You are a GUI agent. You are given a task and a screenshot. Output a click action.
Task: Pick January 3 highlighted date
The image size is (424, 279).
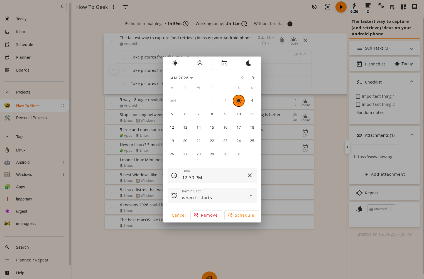point(239,101)
